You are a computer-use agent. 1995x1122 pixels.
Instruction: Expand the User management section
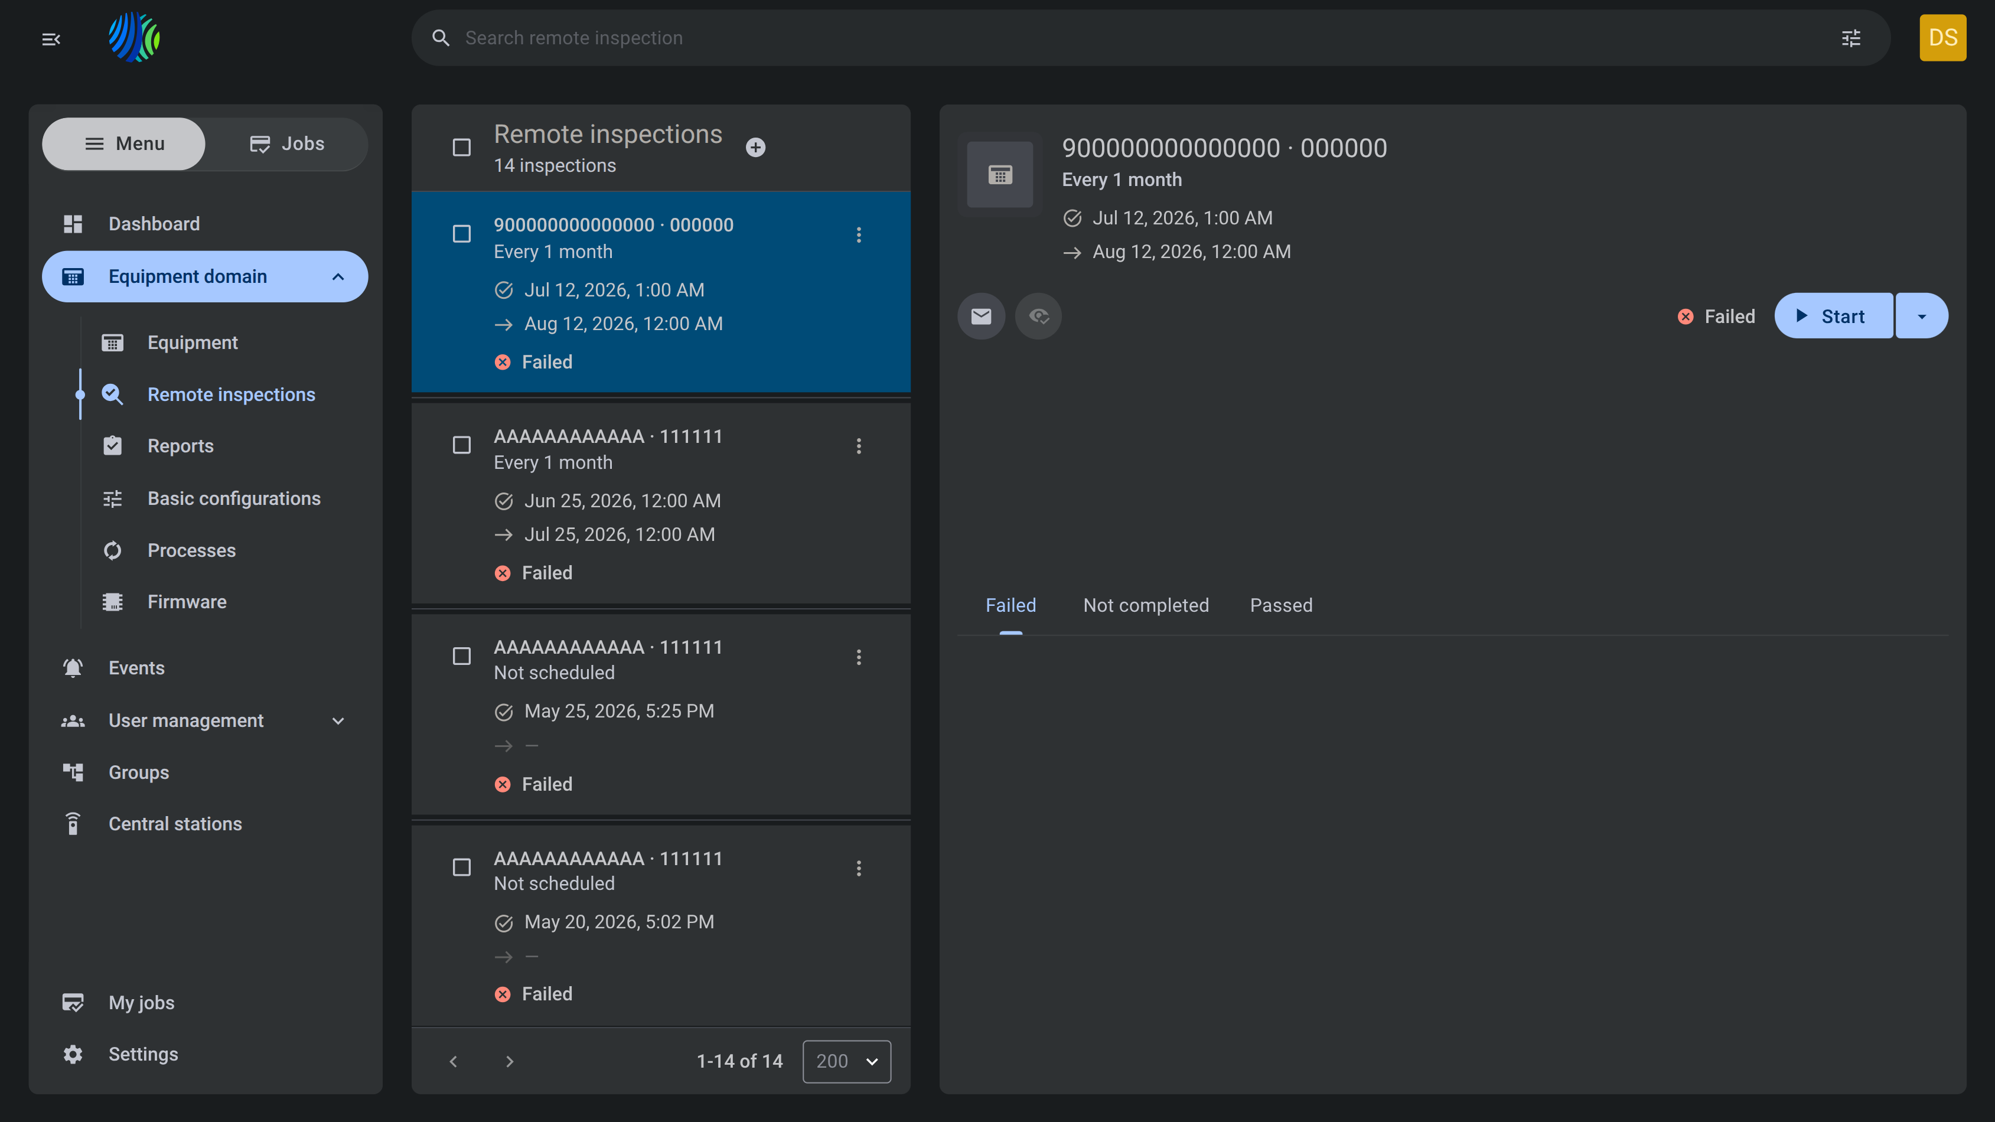pos(206,721)
